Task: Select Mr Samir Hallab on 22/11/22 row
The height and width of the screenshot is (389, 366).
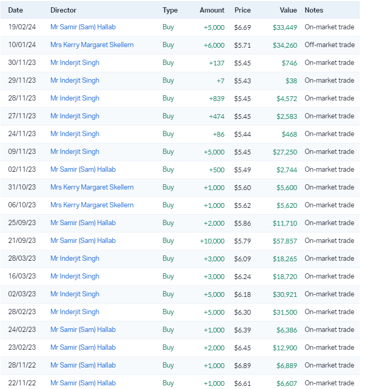Action: [83, 383]
